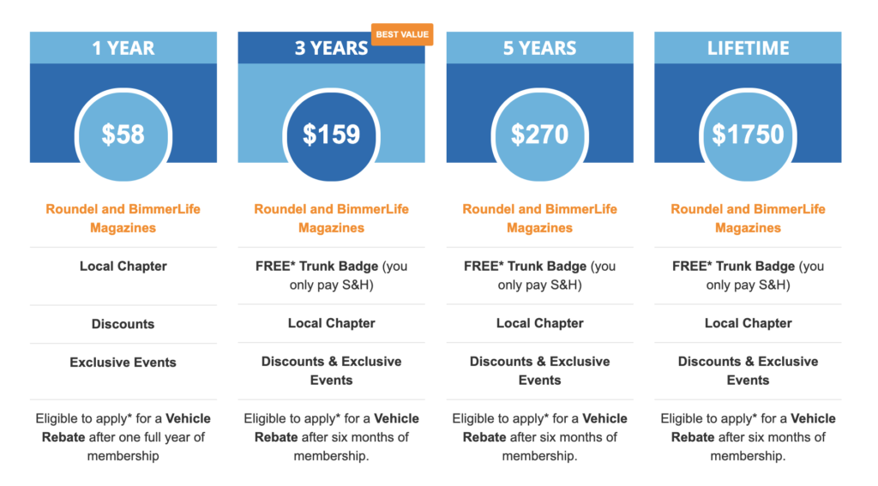Open magazines link under 5 Years plan
The image size is (878, 486).
[x=540, y=219]
